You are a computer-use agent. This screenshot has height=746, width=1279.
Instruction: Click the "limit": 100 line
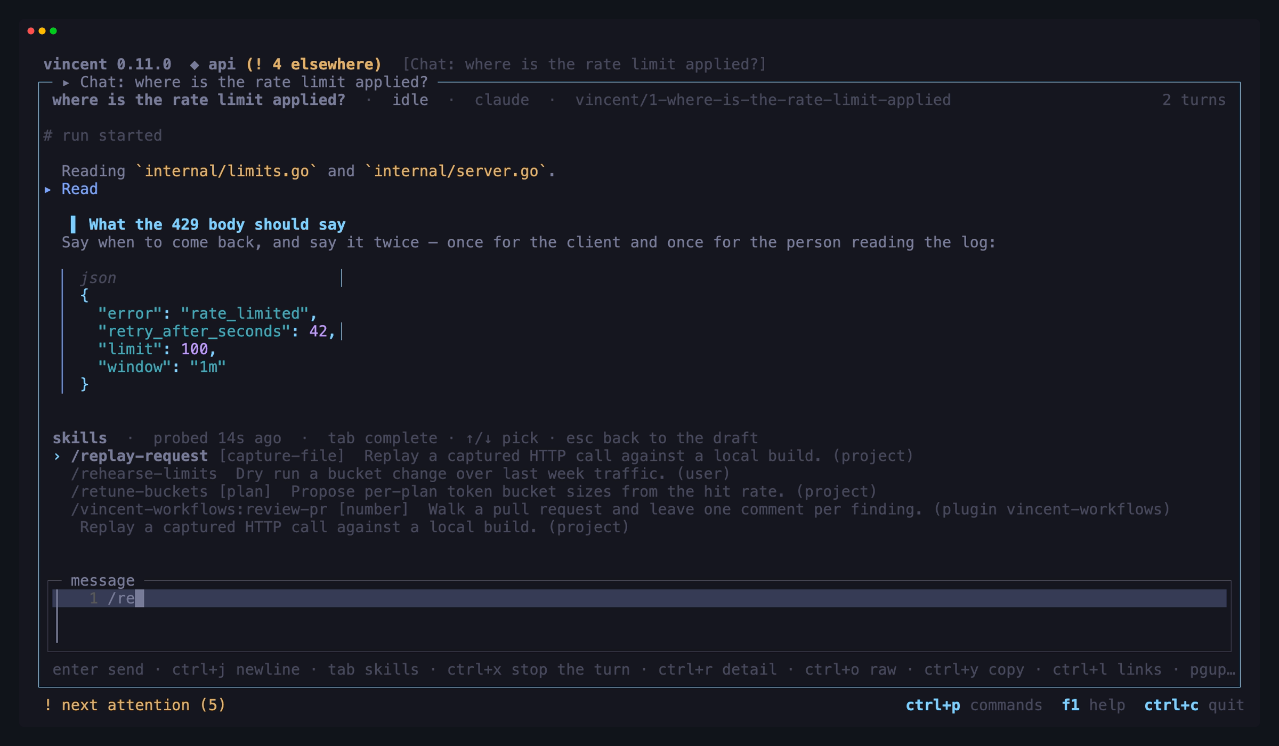click(x=157, y=349)
